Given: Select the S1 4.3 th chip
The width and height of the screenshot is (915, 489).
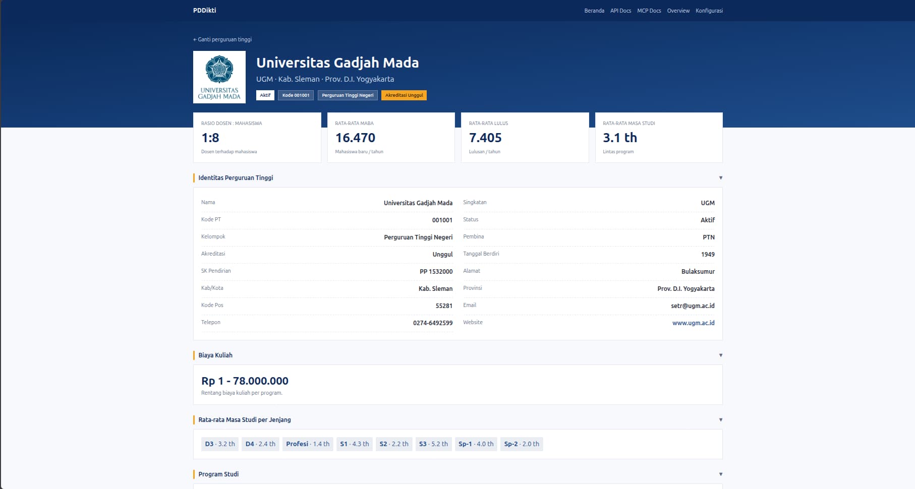Looking at the screenshot, I should coord(355,444).
